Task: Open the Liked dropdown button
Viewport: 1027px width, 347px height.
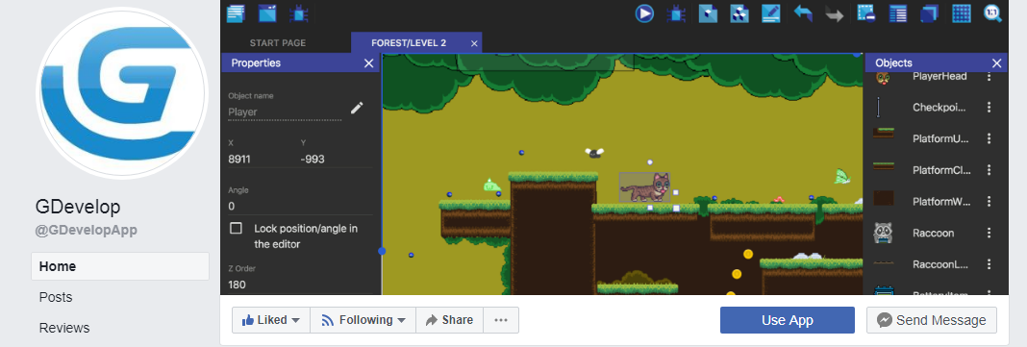Action: click(x=270, y=320)
